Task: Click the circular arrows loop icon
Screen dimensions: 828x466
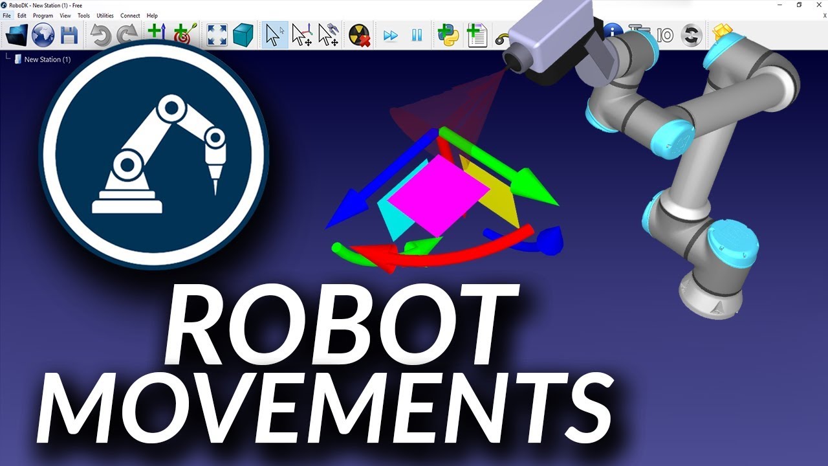Action: [692, 35]
